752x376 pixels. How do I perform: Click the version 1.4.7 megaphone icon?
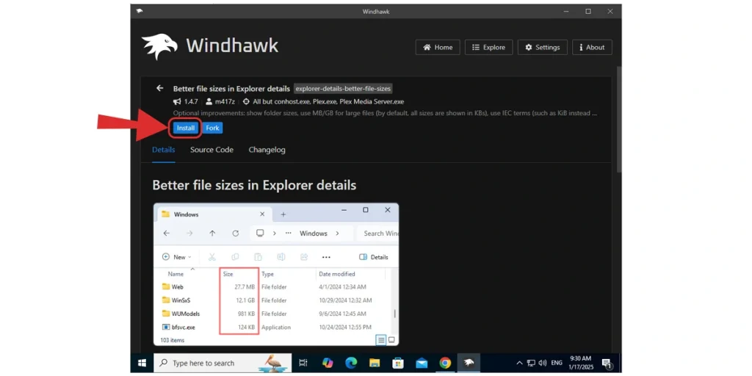pyautogui.click(x=177, y=101)
